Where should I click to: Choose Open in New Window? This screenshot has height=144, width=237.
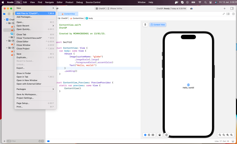point(35,80)
